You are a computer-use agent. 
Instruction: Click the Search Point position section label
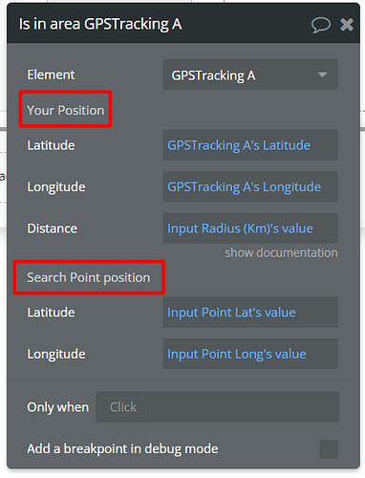89,277
